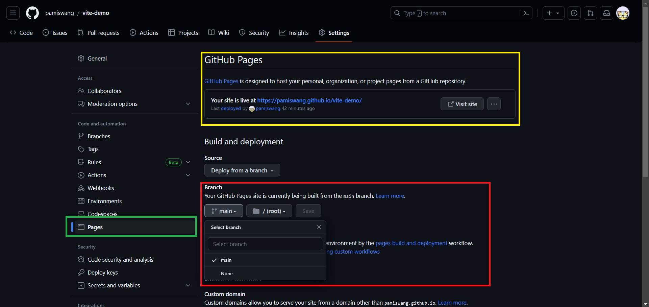
Task: Expand the Rules section chevron
Action: tap(188, 162)
